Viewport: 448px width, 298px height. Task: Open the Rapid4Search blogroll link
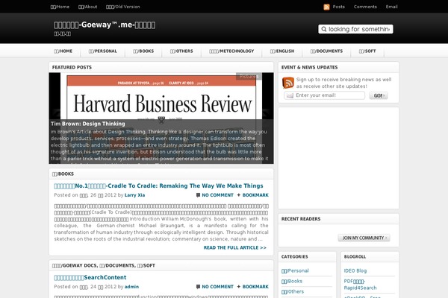coord(361,285)
